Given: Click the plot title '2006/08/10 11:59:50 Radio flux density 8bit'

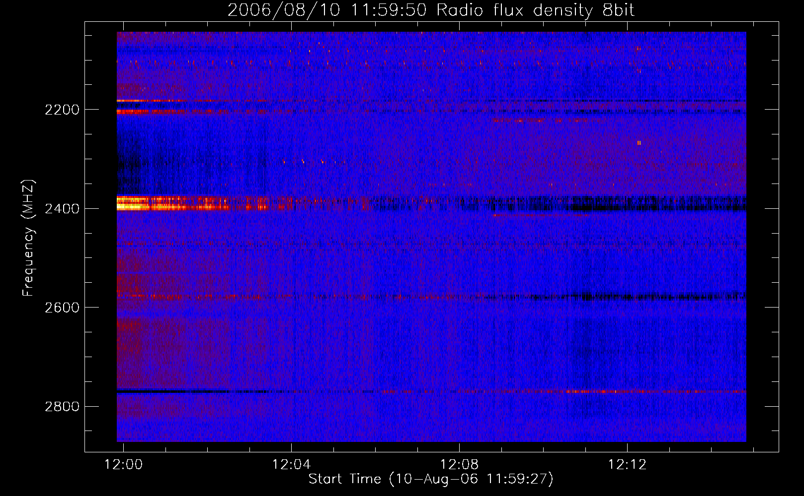Looking at the screenshot, I should (431, 10).
